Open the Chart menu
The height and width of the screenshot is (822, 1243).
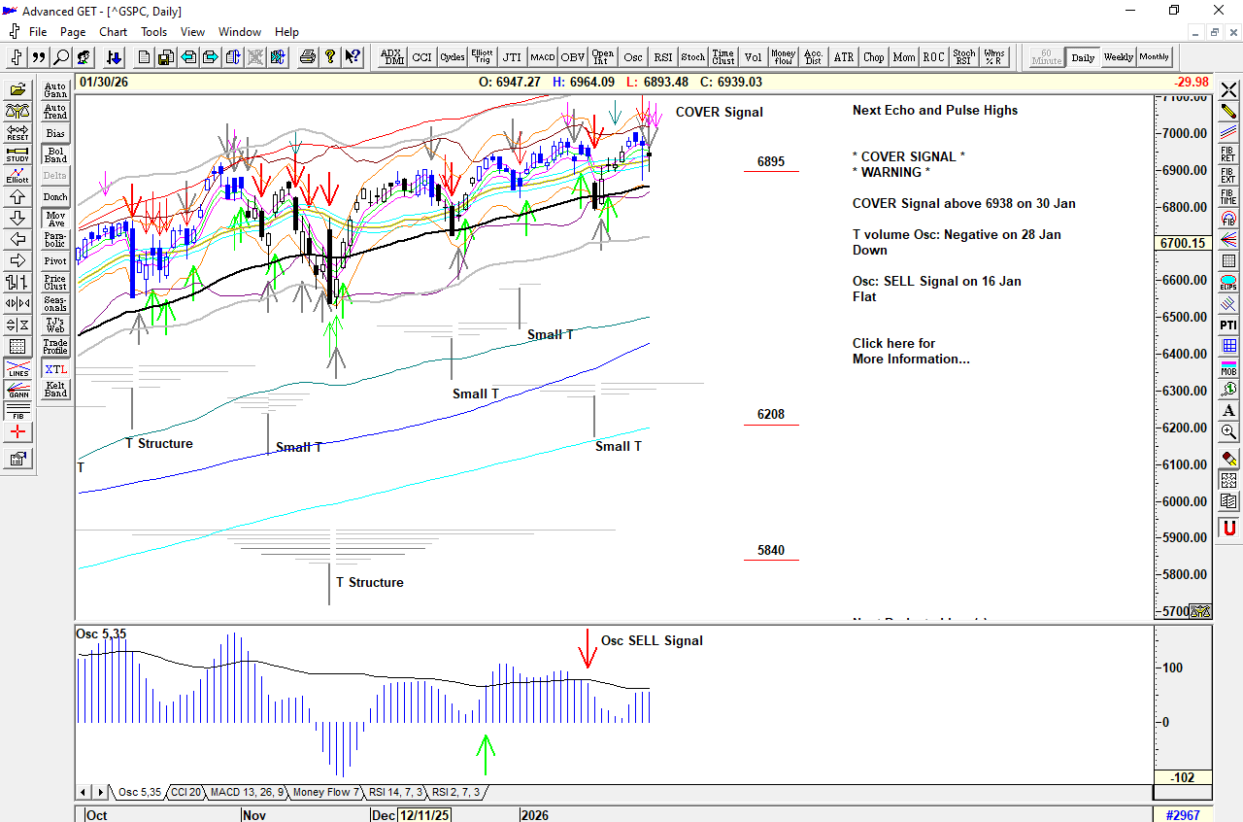(113, 32)
